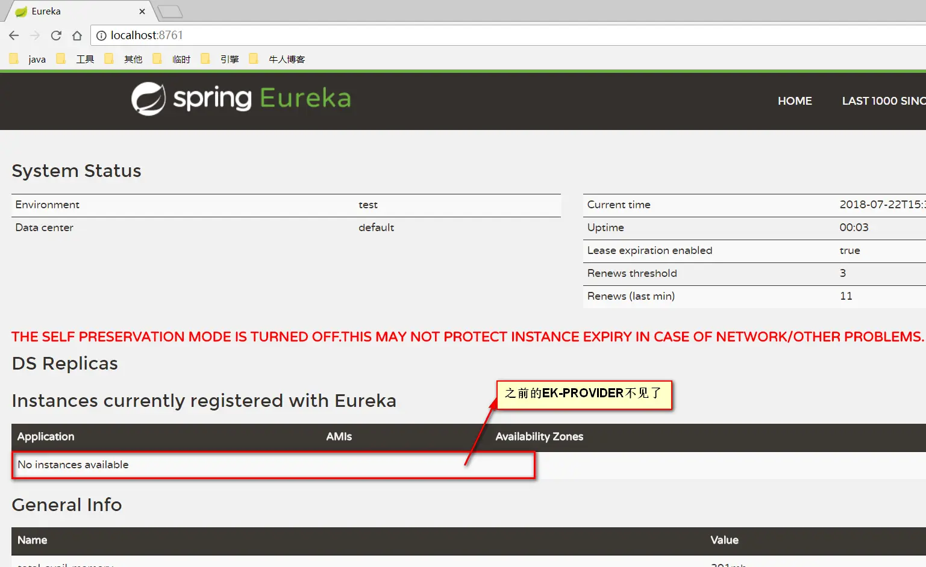Screen dimensions: 926x567
Task: Click the 'Environment' row label
Action: [48, 205]
